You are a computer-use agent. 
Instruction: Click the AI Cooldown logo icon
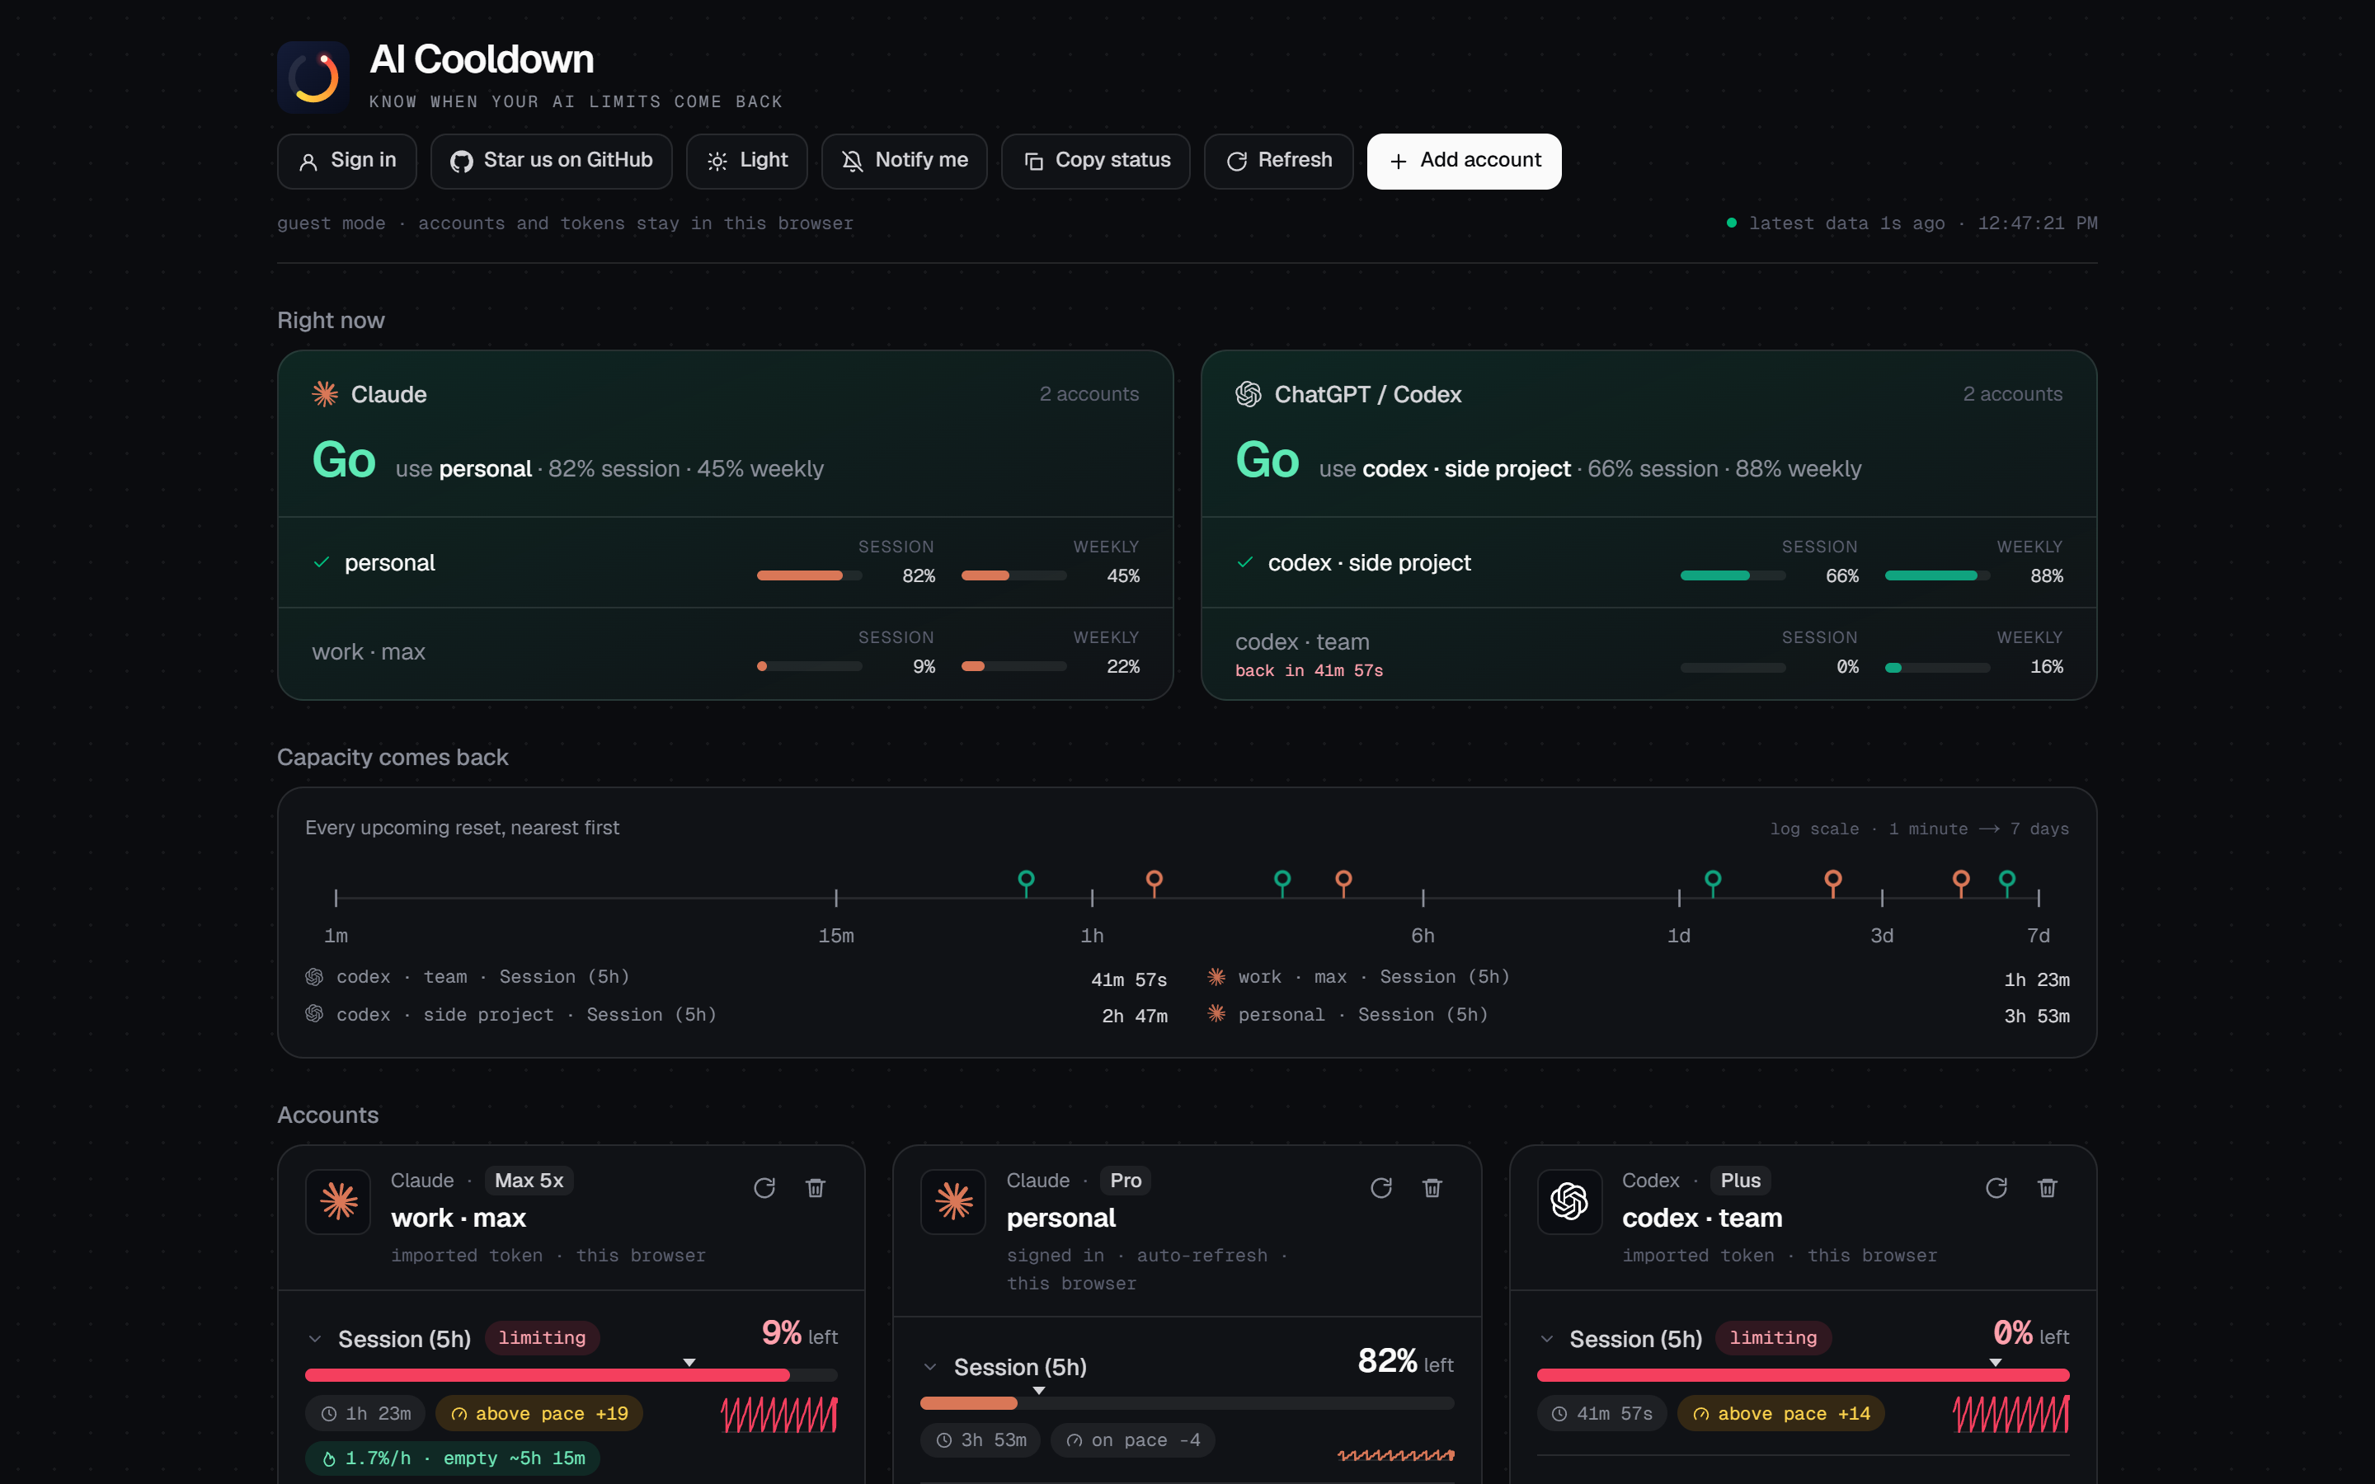pyautogui.click(x=313, y=77)
